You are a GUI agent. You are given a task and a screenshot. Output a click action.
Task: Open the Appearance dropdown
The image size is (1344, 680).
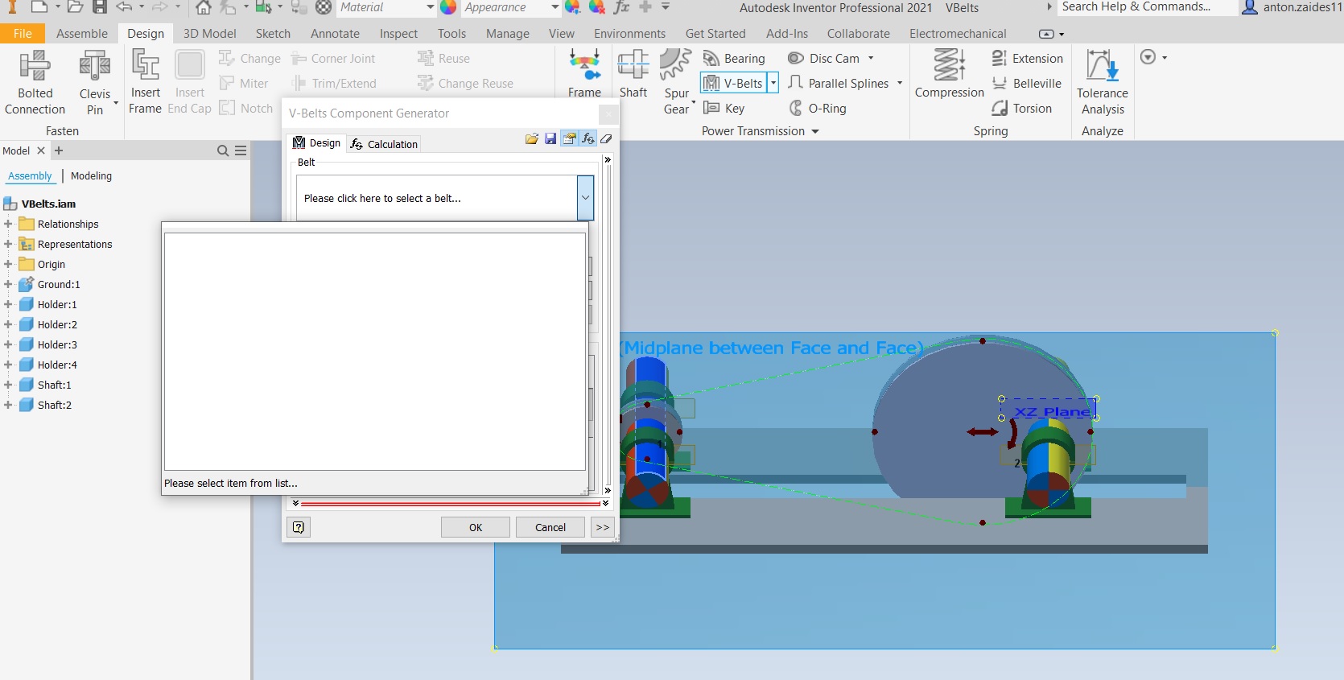click(555, 7)
